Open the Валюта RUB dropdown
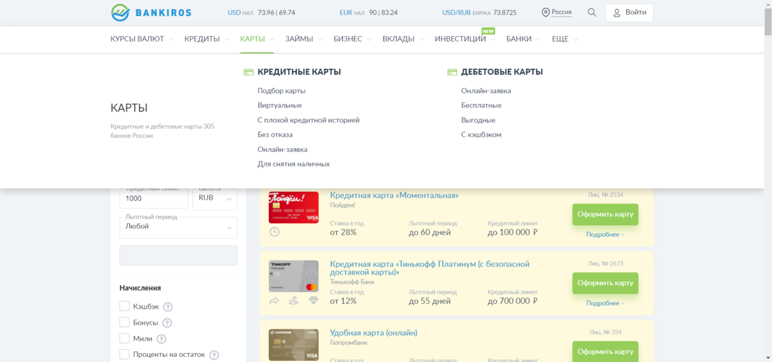Image resolution: width=772 pixels, height=362 pixels. tap(215, 198)
